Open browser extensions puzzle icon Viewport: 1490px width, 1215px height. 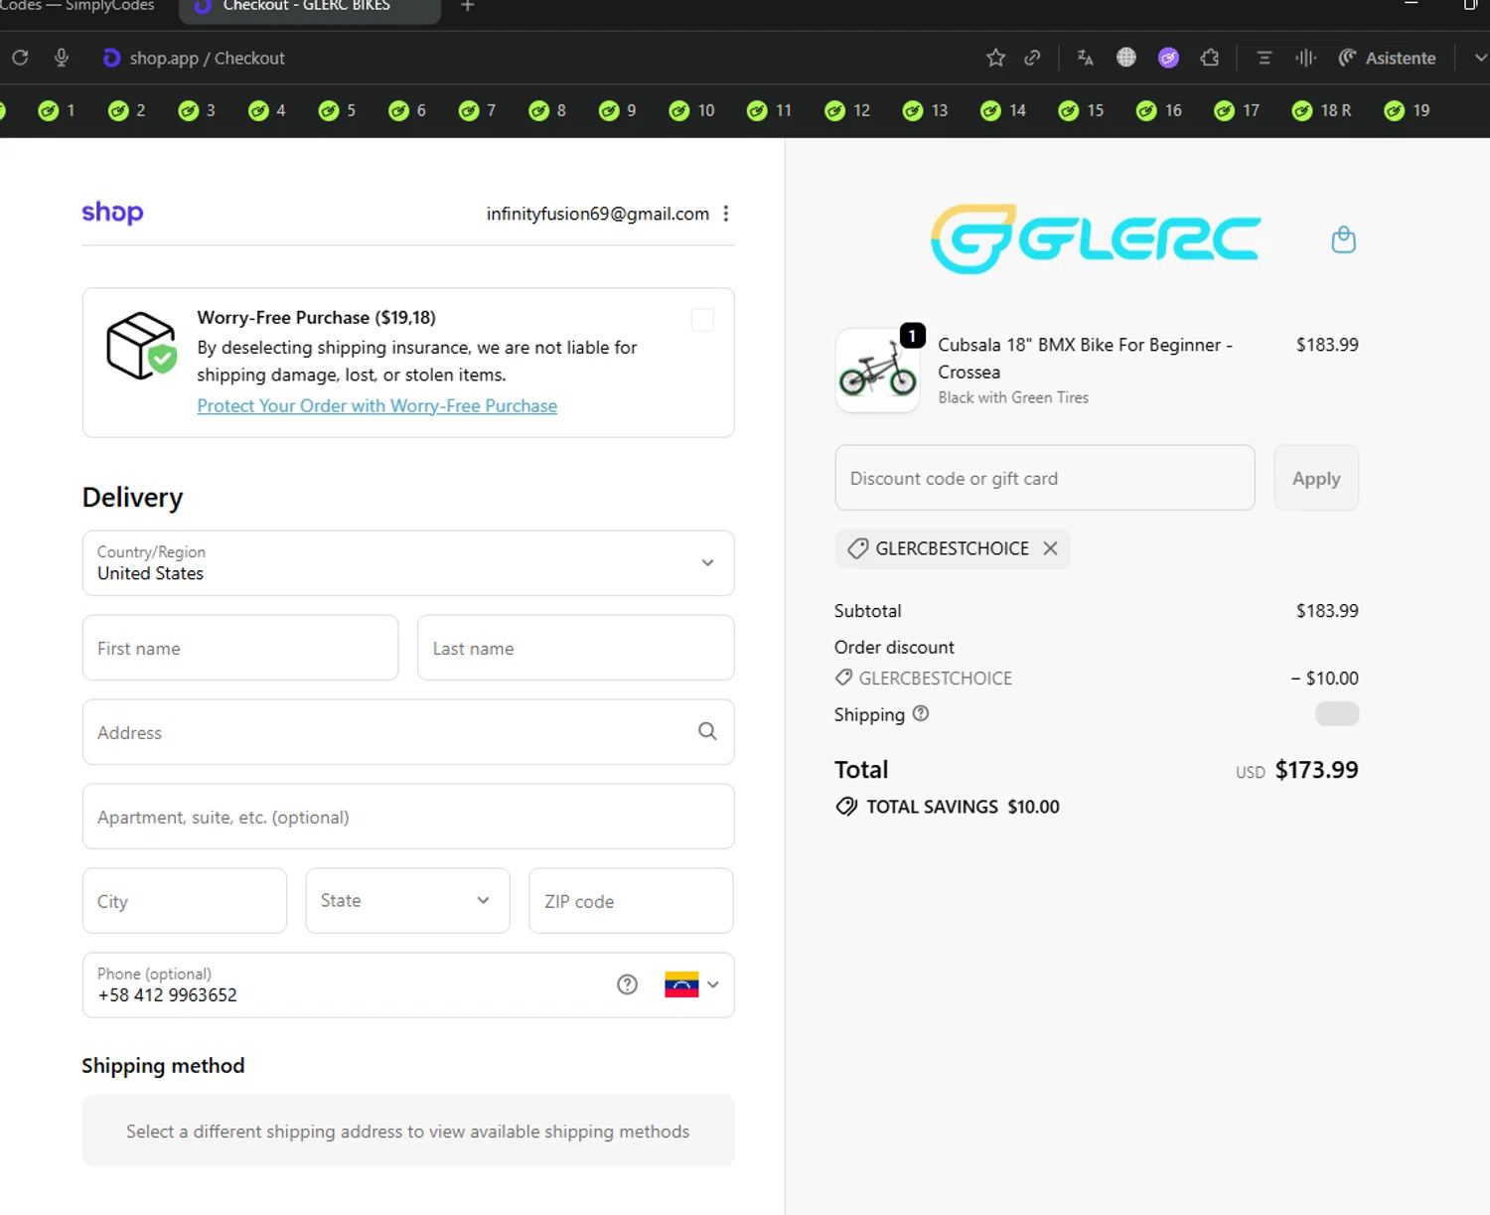point(1209,58)
